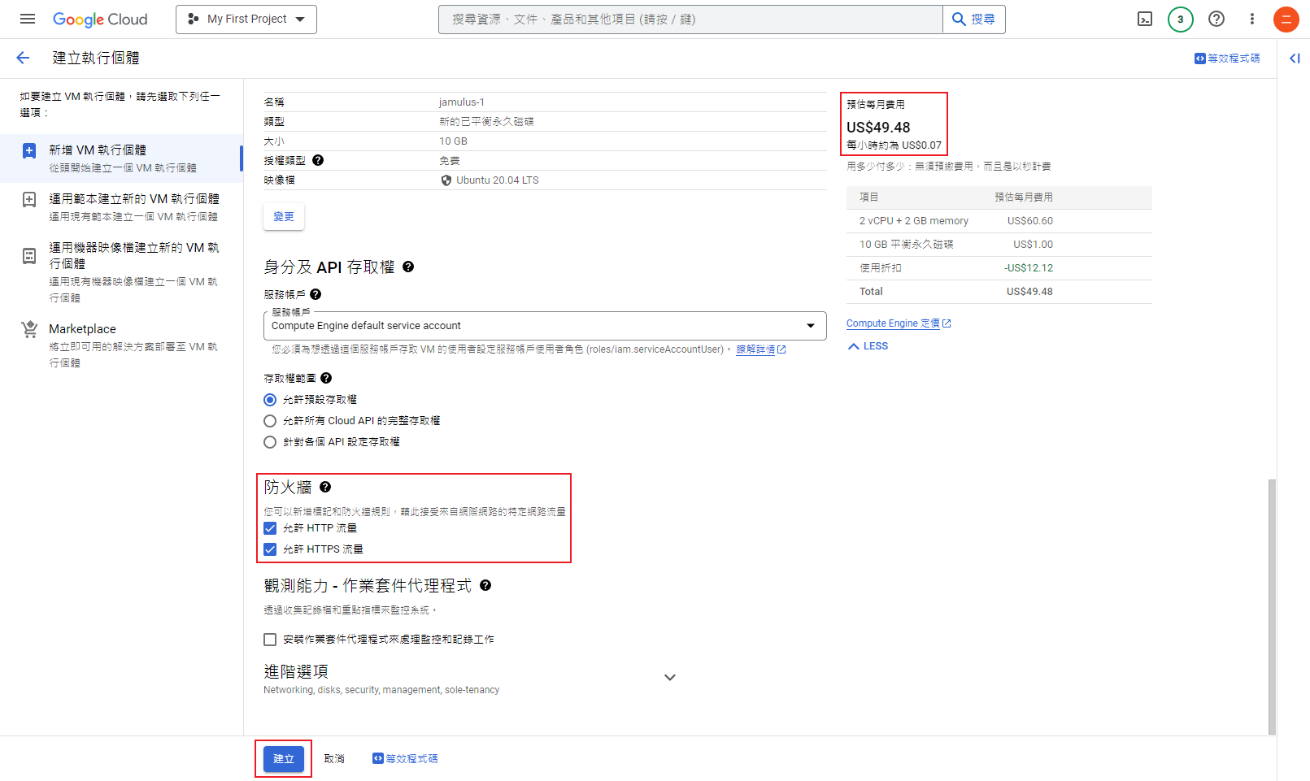Activate Cloud Shell terminal
This screenshot has height=781, width=1310.
[x=1144, y=19]
